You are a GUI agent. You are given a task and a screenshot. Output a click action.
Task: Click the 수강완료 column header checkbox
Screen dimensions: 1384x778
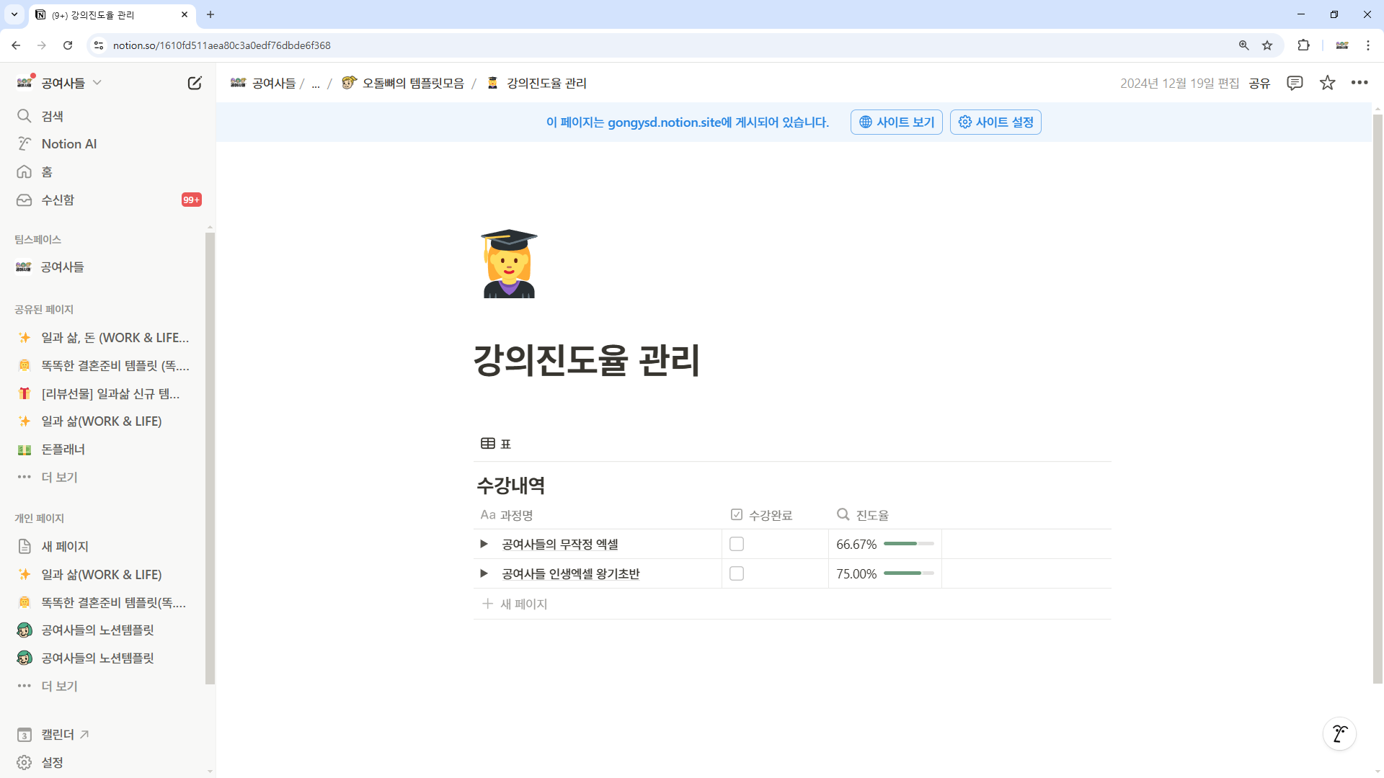click(x=736, y=514)
